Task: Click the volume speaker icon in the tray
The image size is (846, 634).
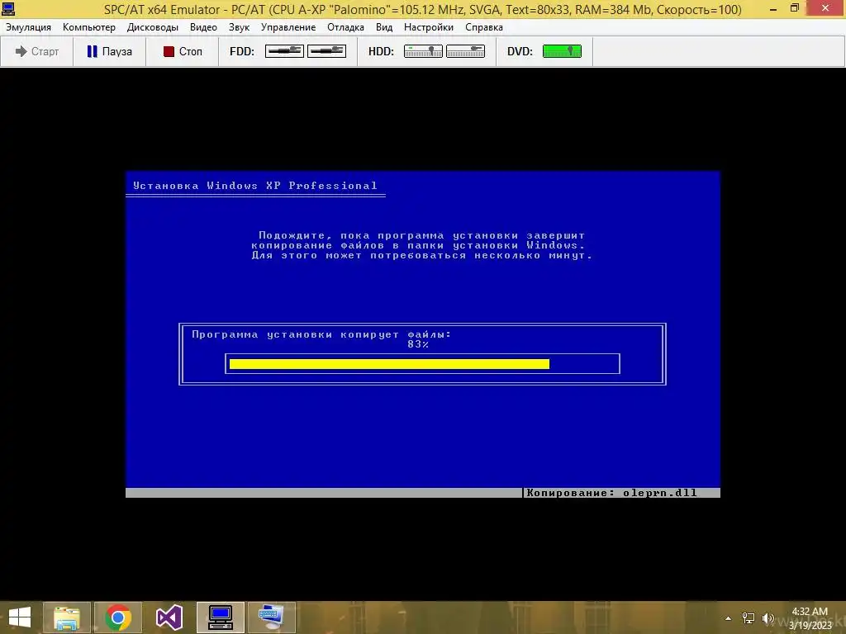Action: point(768,618)
